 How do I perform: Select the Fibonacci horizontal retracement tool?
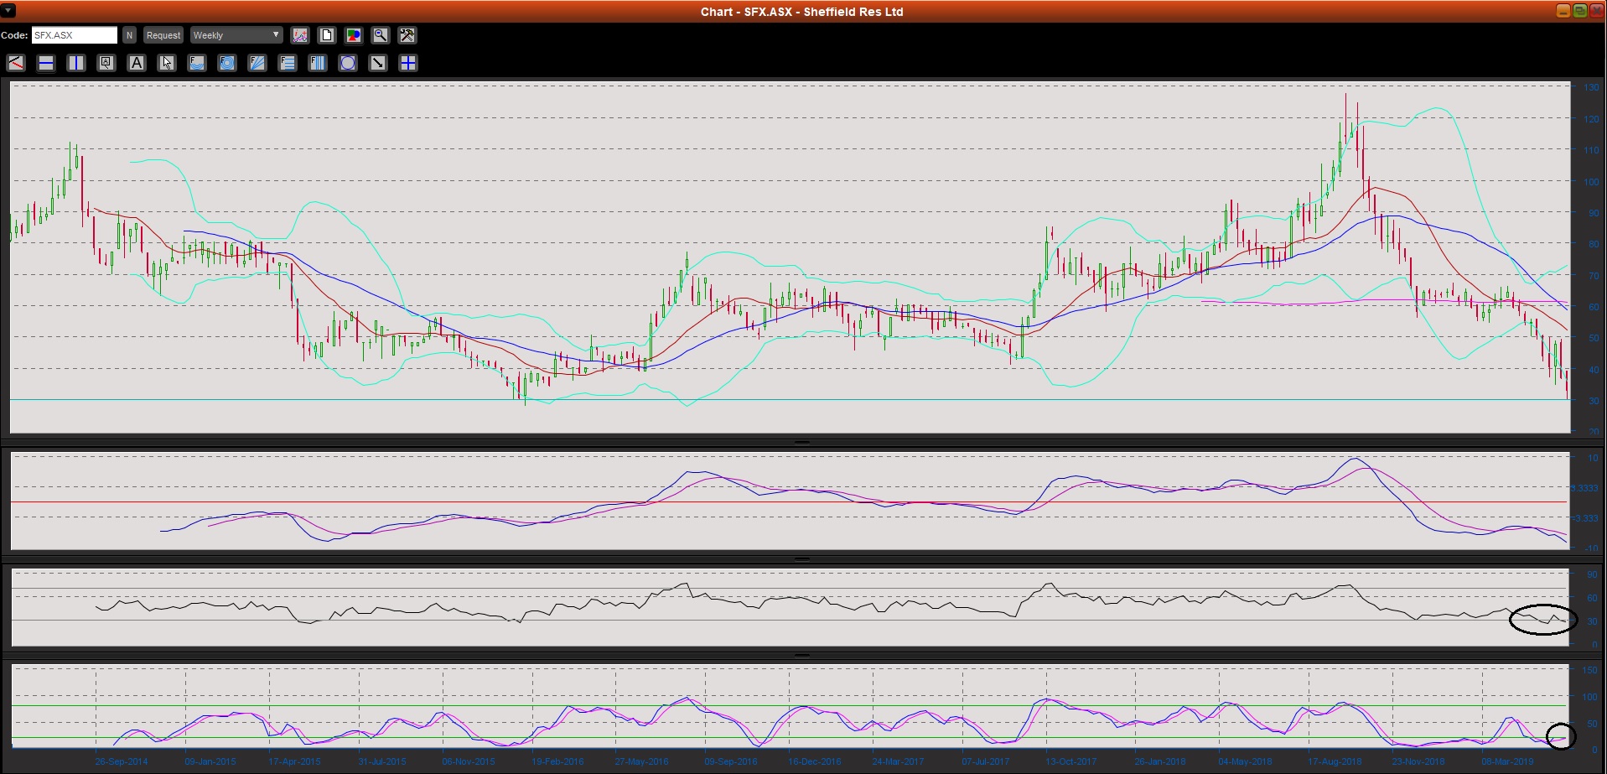point(288,63)
